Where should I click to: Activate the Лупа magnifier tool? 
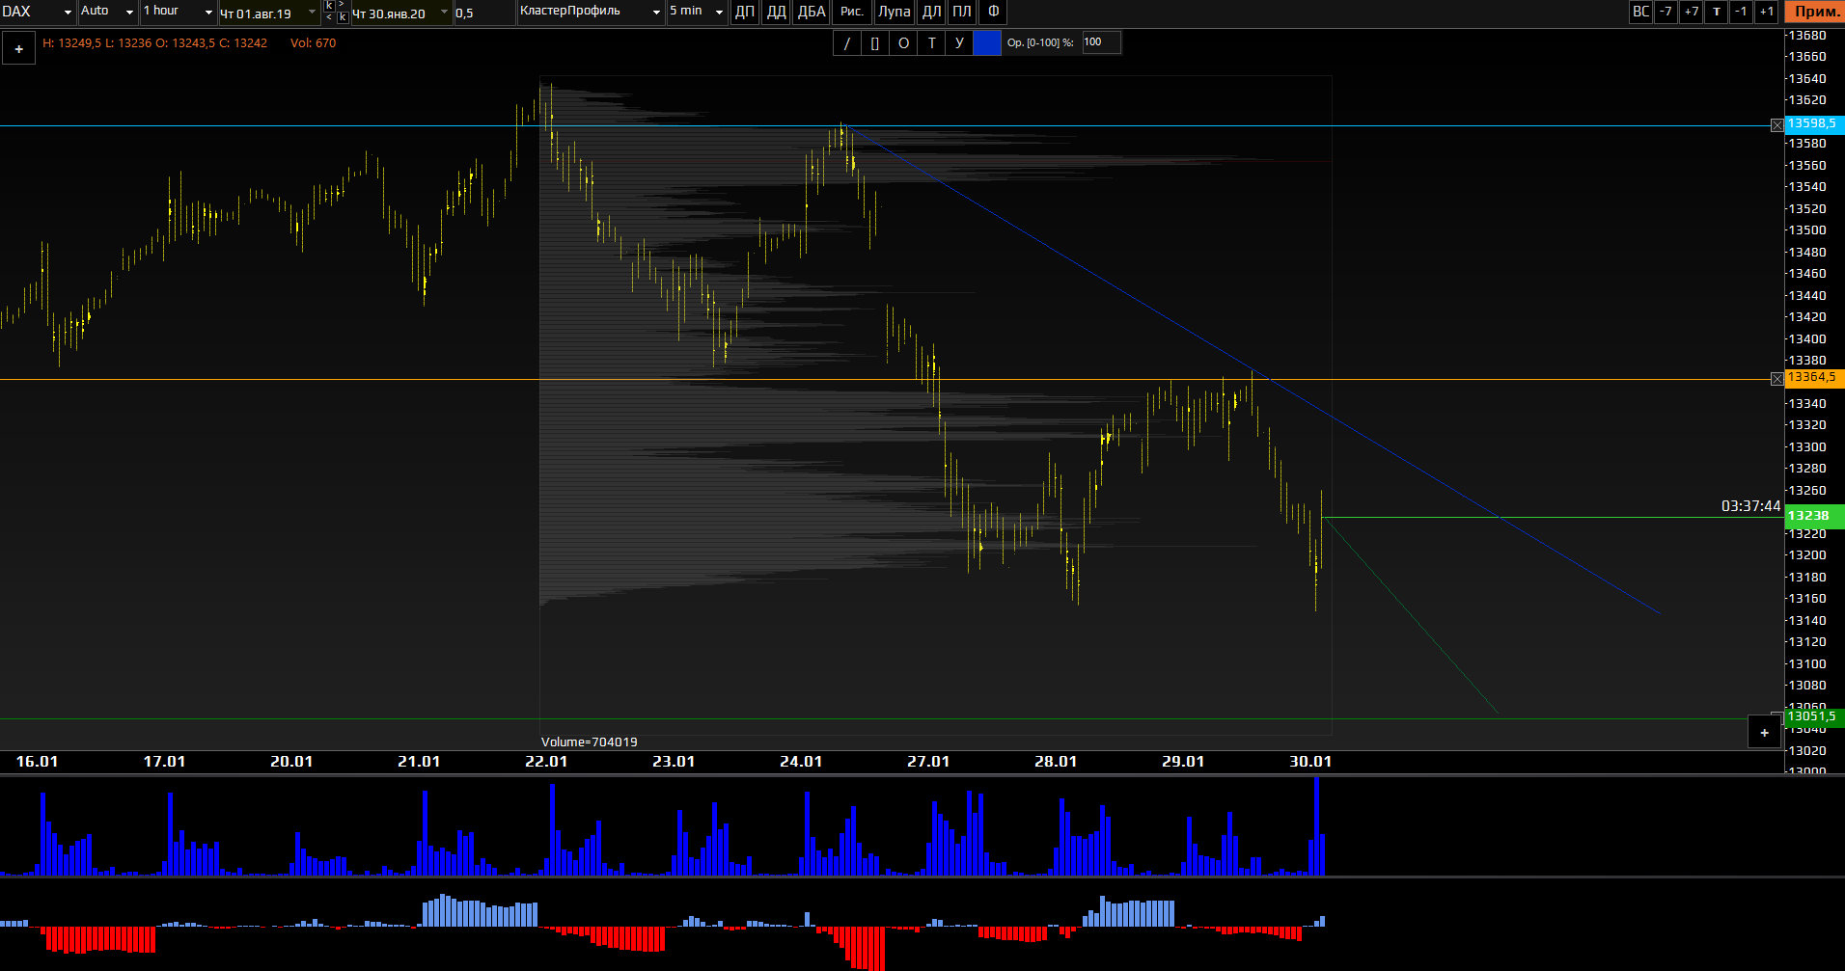tap(895, 12)
